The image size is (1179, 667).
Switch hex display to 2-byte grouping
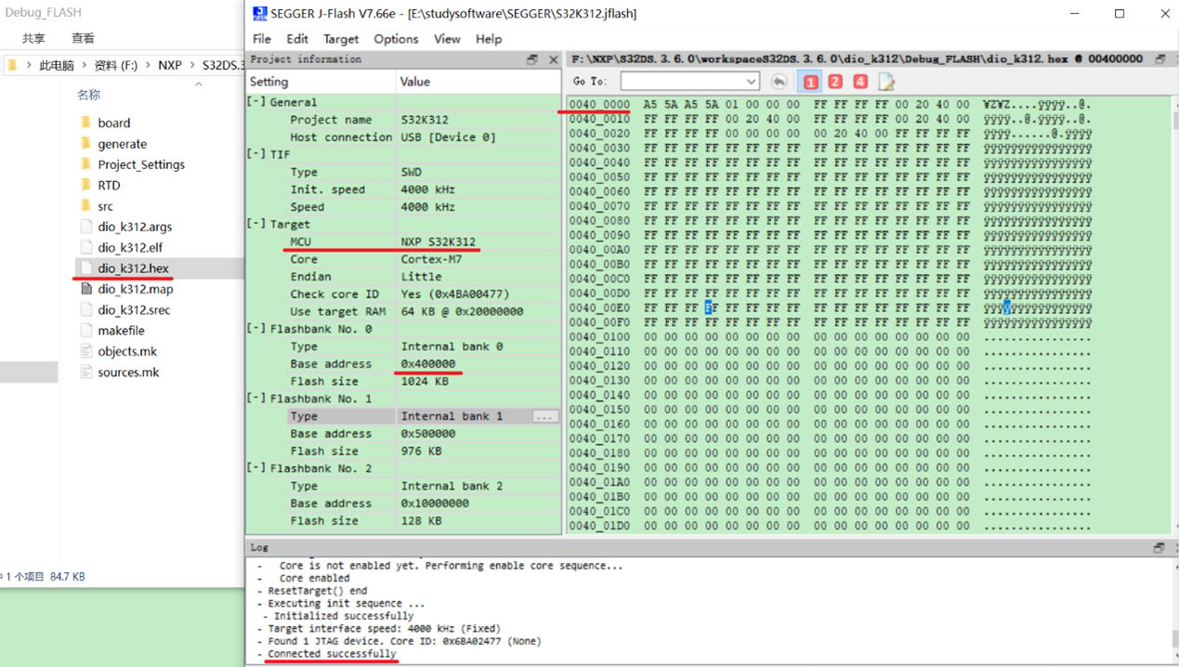click(835, 82)
